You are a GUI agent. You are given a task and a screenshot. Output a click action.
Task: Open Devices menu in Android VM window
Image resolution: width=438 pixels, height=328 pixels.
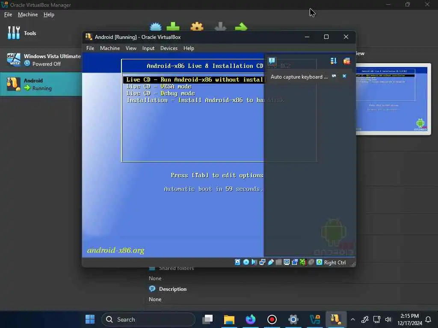[169, 48]
